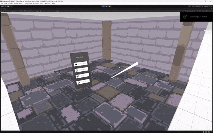Screen dimensions: 213x133
Task: Open the Layers dropdown
Action: coord(199,6)
